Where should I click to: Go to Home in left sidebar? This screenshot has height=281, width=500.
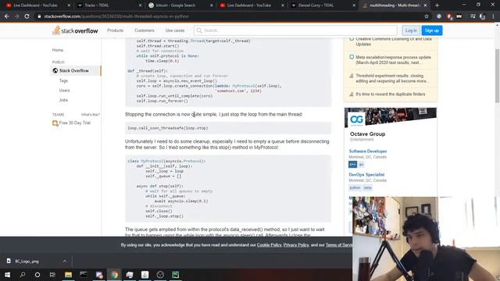(58, 50)
